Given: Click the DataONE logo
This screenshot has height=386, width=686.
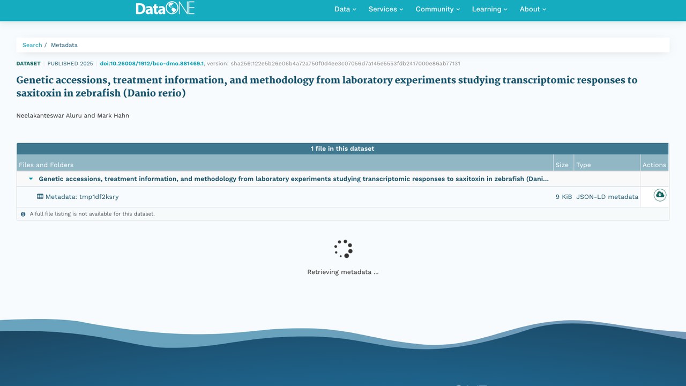Looking at the screenshot, I should point(165,9).
